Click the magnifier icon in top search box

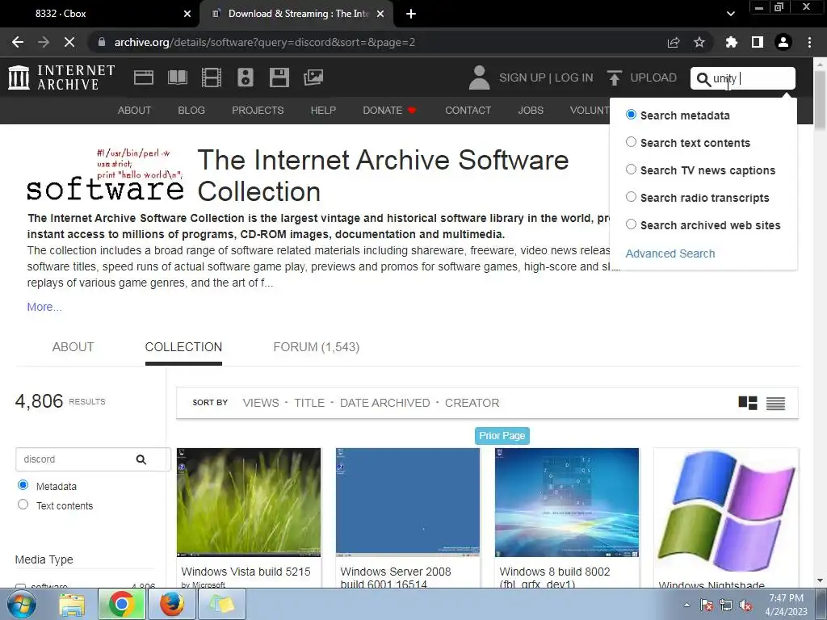703,79
